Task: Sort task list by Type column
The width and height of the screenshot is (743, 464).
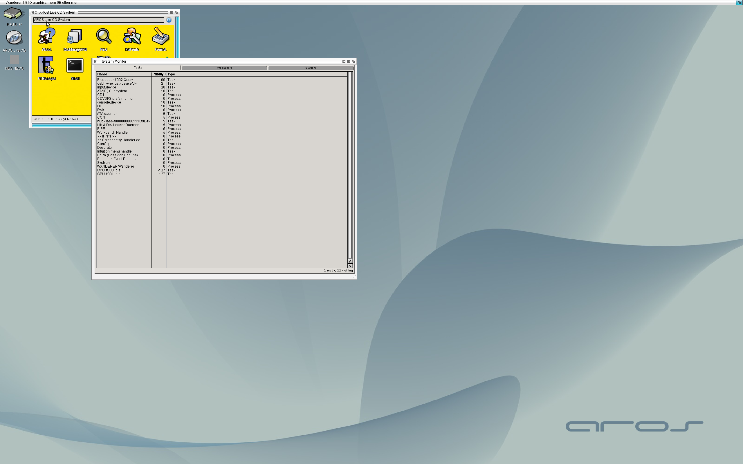Action: click(x=257, y=74)
